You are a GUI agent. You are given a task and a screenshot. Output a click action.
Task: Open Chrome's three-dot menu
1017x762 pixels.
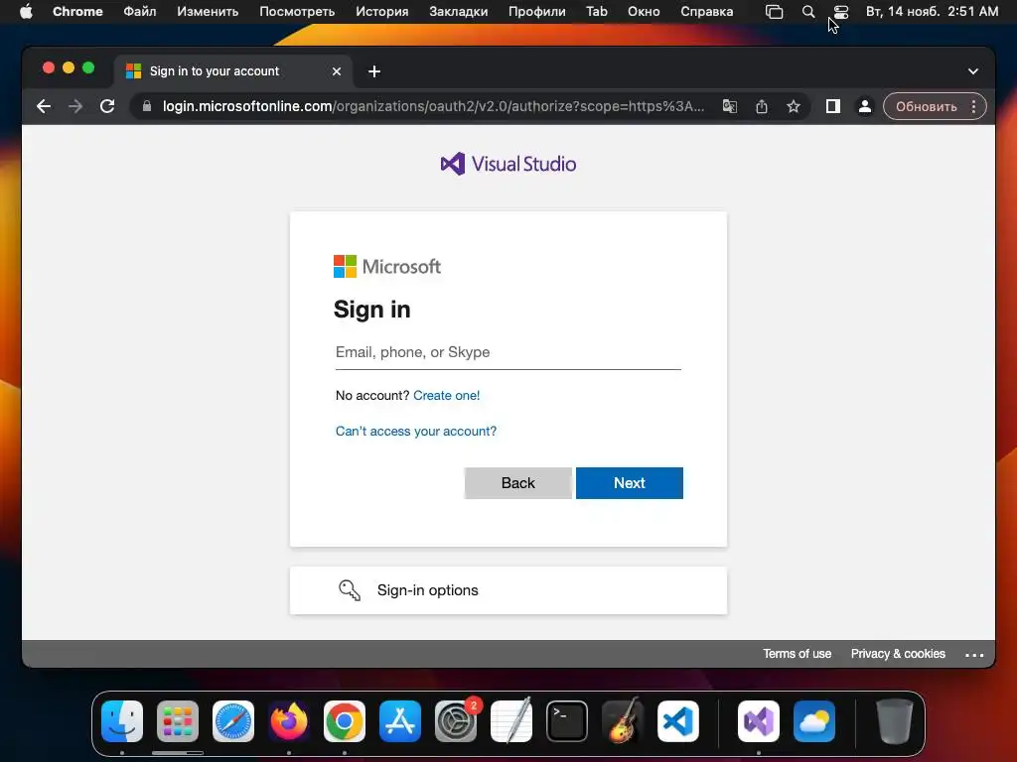pos(973,106)
